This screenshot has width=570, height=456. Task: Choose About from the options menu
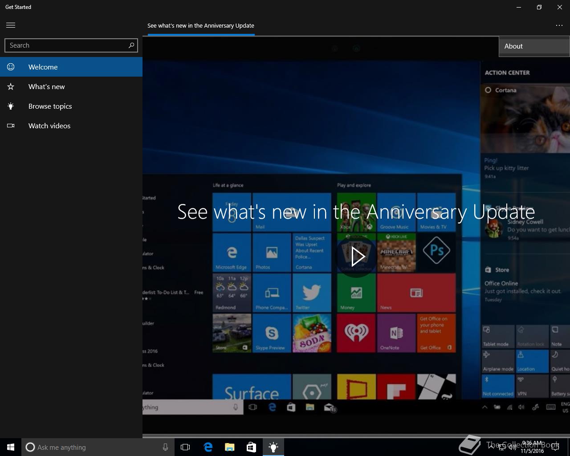pyautogui.click(x=534, y=46)
